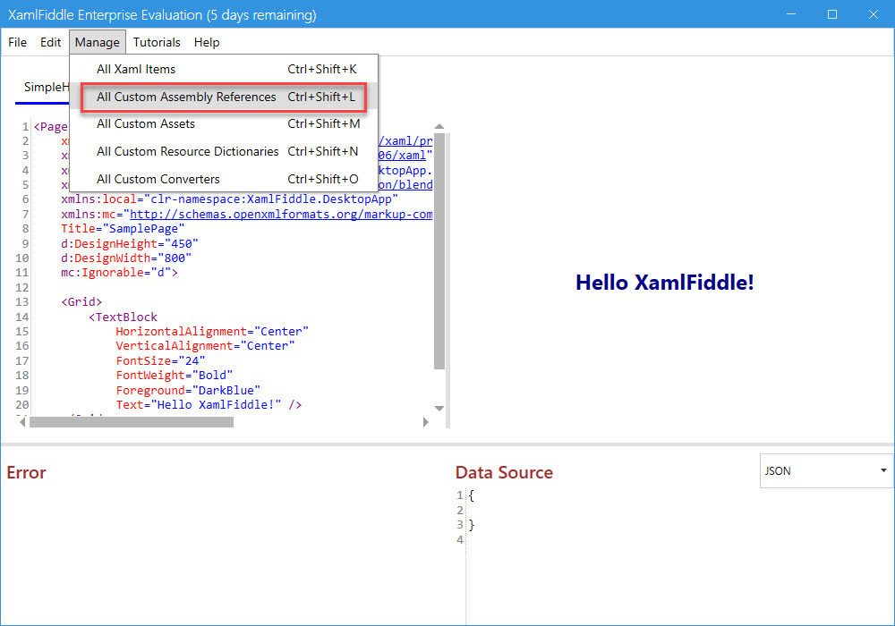Viewport: 895px width, 626px height.
Task: Click the FontWeight="Bold" line
Action: (x=175, y=375)
